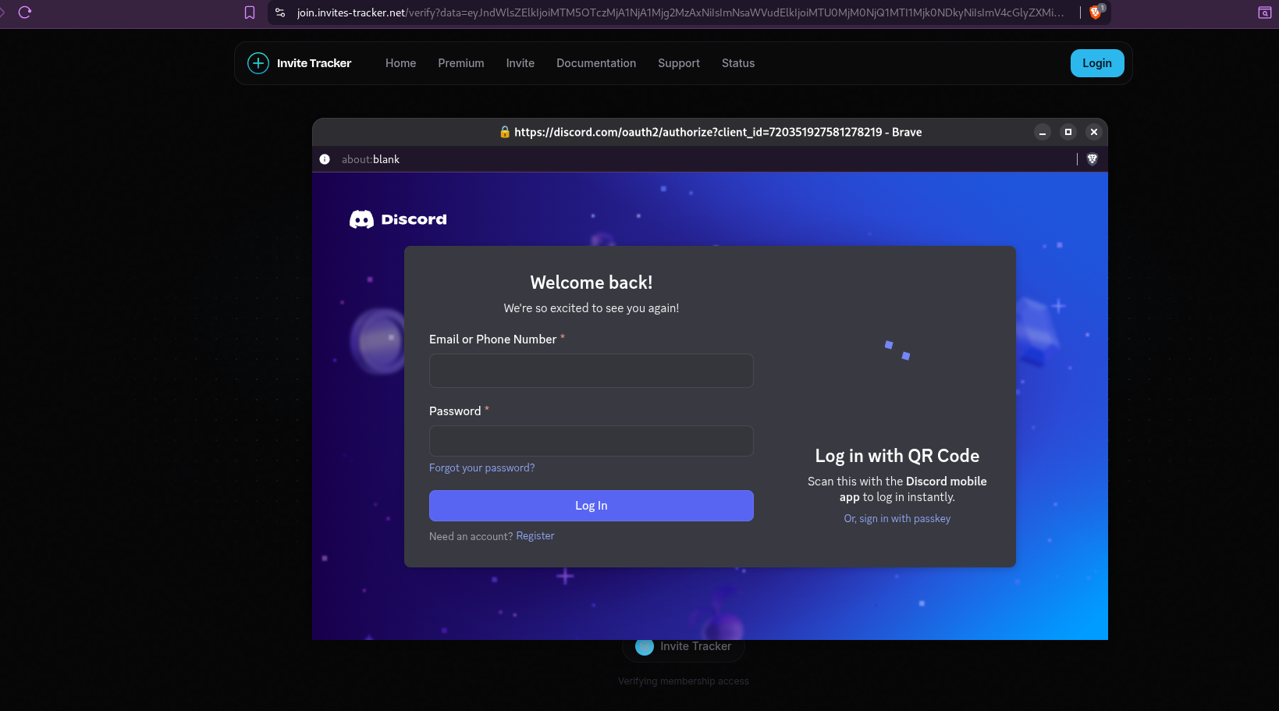Viewport: 1279px width, 711px height.
Task: Click the Log In button in the Discord form
Action: 592,506
